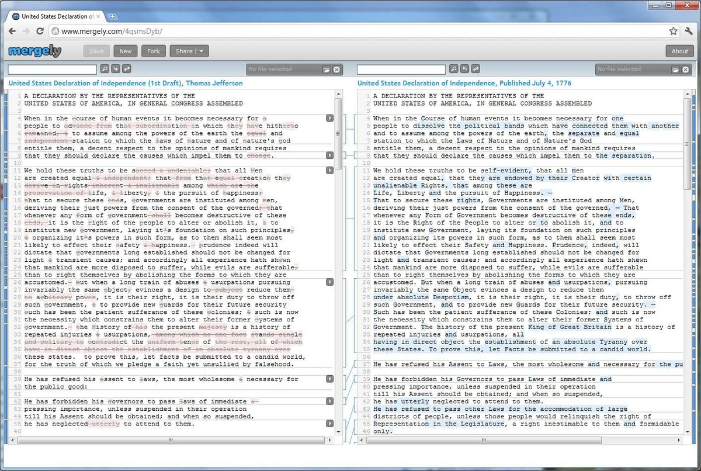Create a new document with the New button
Viewport: 701px width, 471px height.
coord(125,51)
